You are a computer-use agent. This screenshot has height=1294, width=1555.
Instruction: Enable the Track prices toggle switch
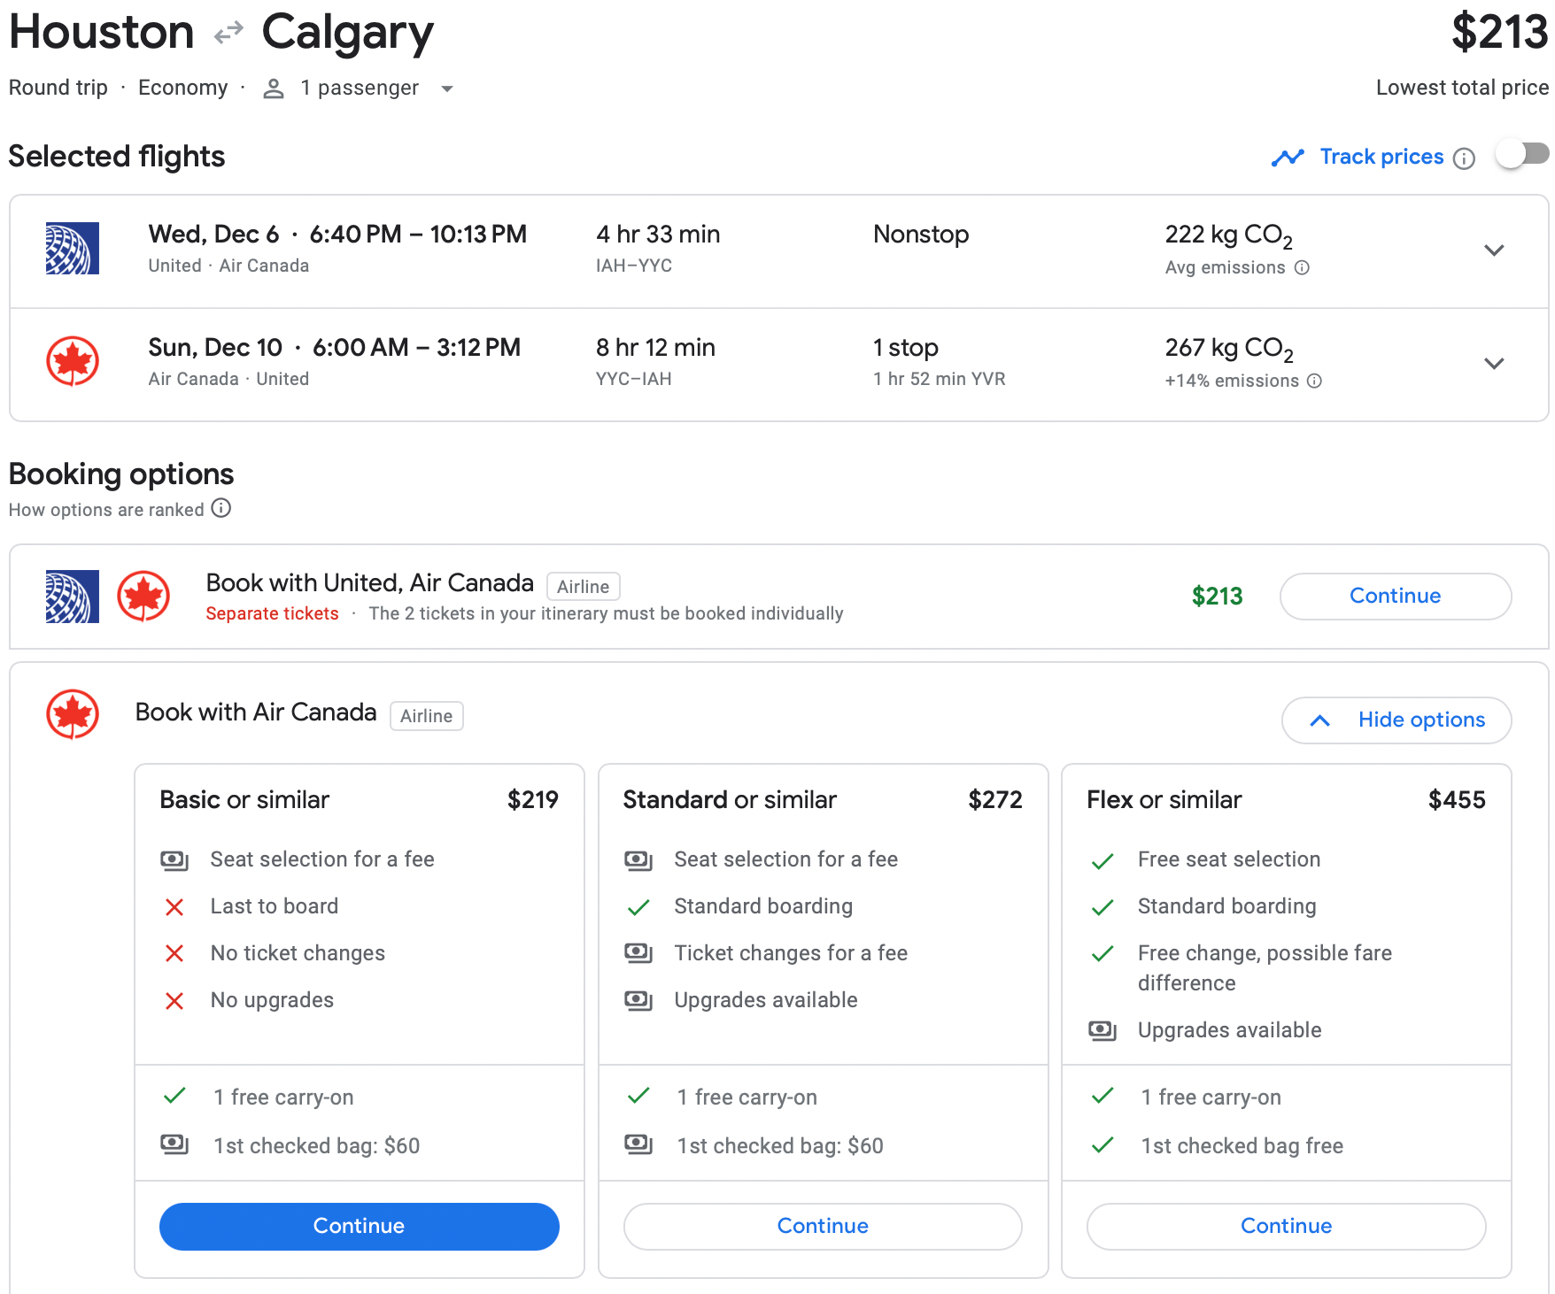point(1521,155)
